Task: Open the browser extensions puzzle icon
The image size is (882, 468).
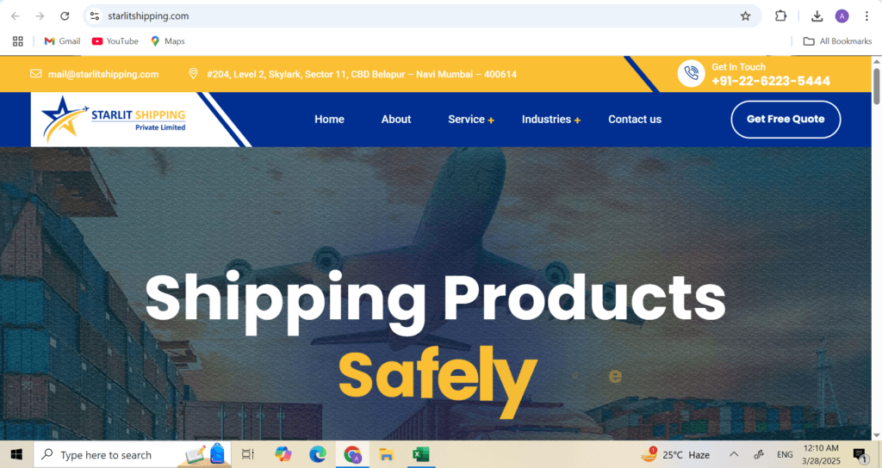Action: [780, 15]
